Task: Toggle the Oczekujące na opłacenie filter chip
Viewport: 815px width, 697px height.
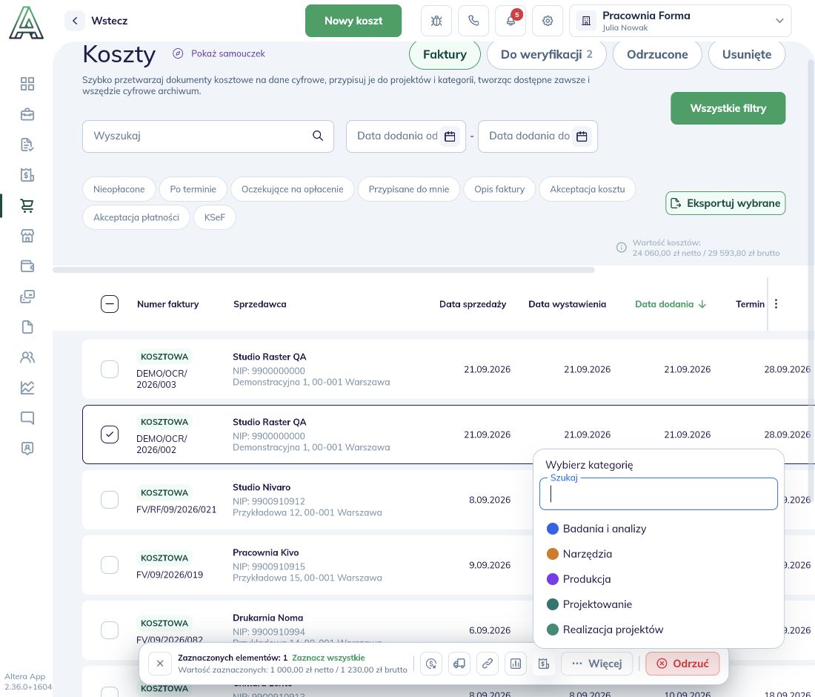Action: [292, 189]
